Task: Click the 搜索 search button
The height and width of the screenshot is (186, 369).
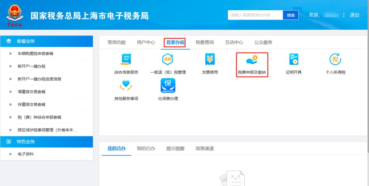Action: click(291, 15)
